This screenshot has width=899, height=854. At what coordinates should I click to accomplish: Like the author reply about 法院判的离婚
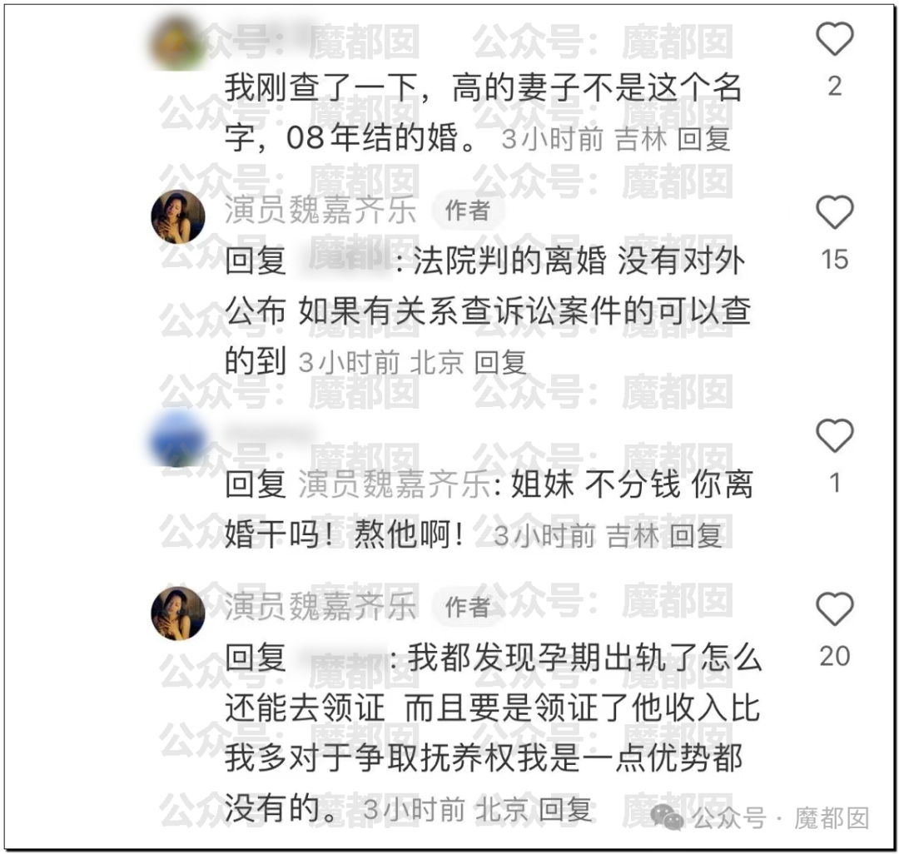coord(834,212)
